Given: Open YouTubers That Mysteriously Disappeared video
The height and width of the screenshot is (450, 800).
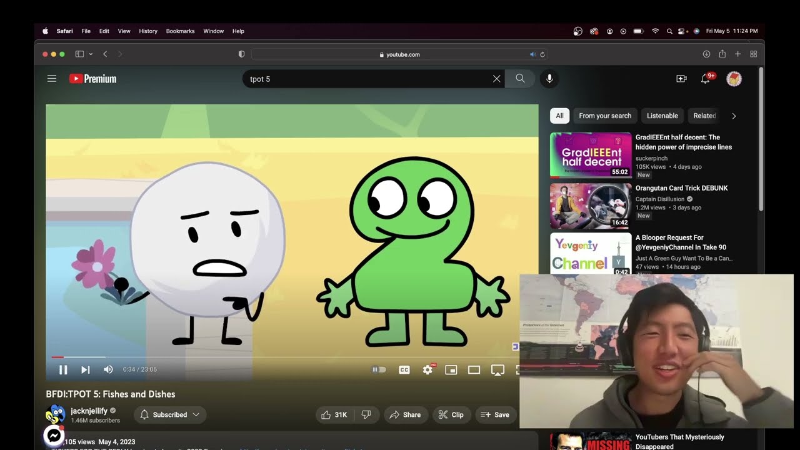Looking at the screenshot, I should pos(679,441).
